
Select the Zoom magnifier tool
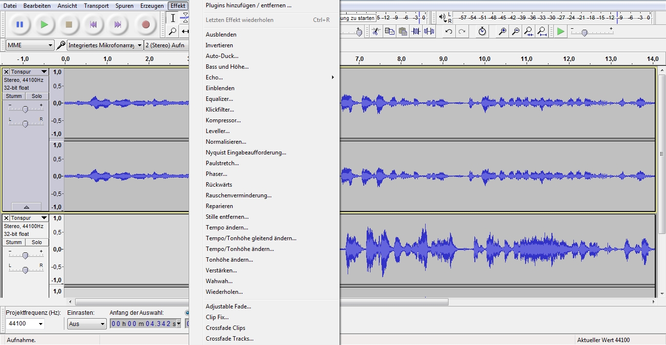173,32
